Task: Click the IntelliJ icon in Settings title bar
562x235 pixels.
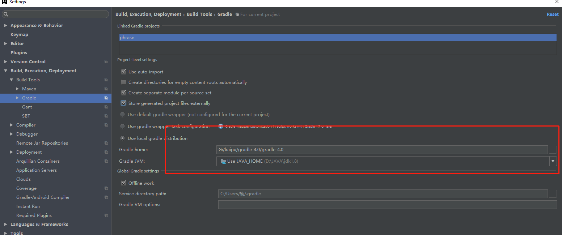Action: coord(5,2)
